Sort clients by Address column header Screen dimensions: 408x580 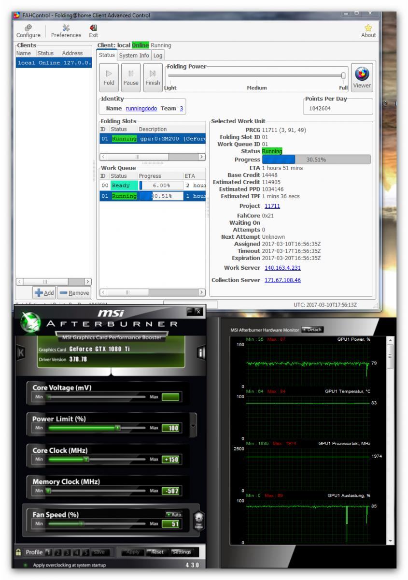76,53
